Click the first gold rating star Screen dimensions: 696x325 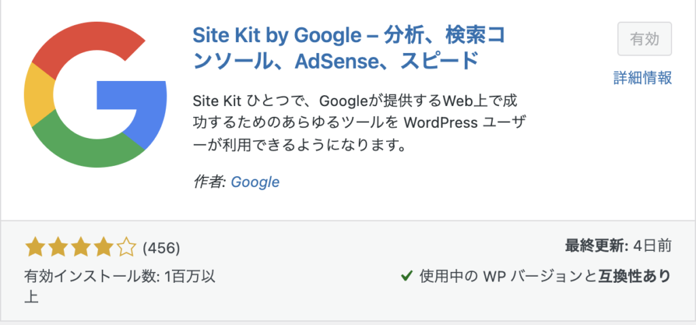[x=35, y=246]
